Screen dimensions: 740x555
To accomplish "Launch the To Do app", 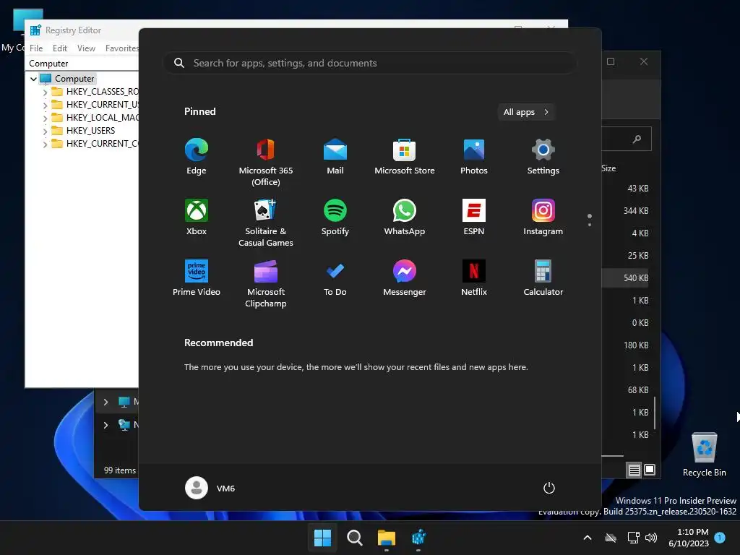I will pyautogui.click(x=335, y=278).
